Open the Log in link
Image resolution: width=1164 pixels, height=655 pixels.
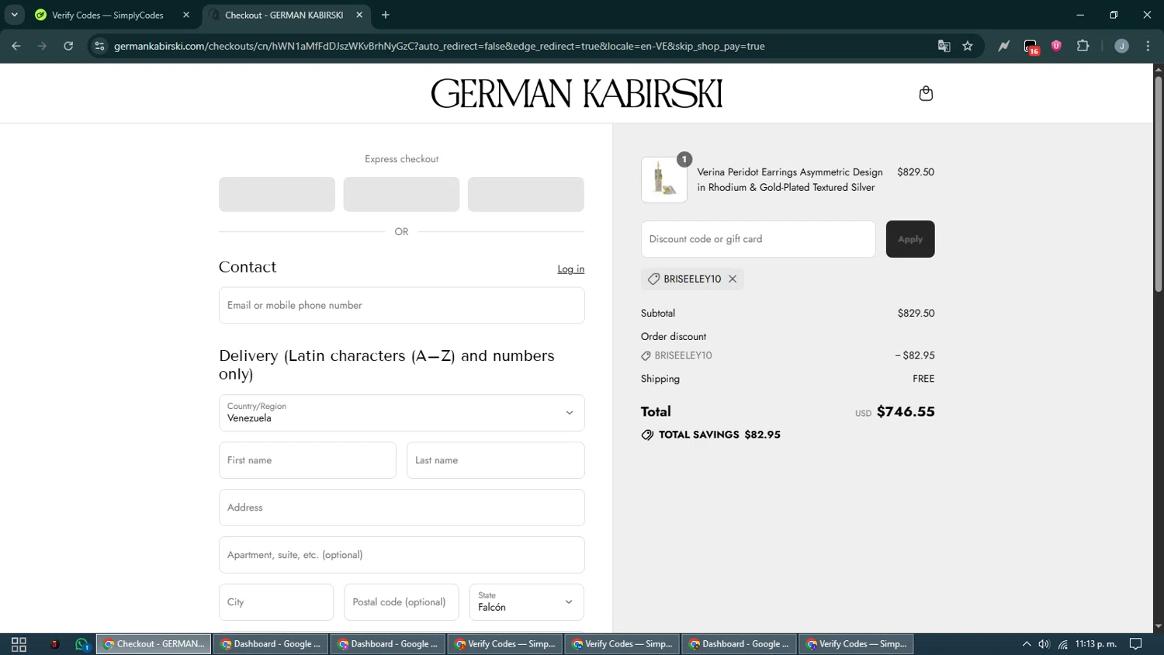click(570, 269)
